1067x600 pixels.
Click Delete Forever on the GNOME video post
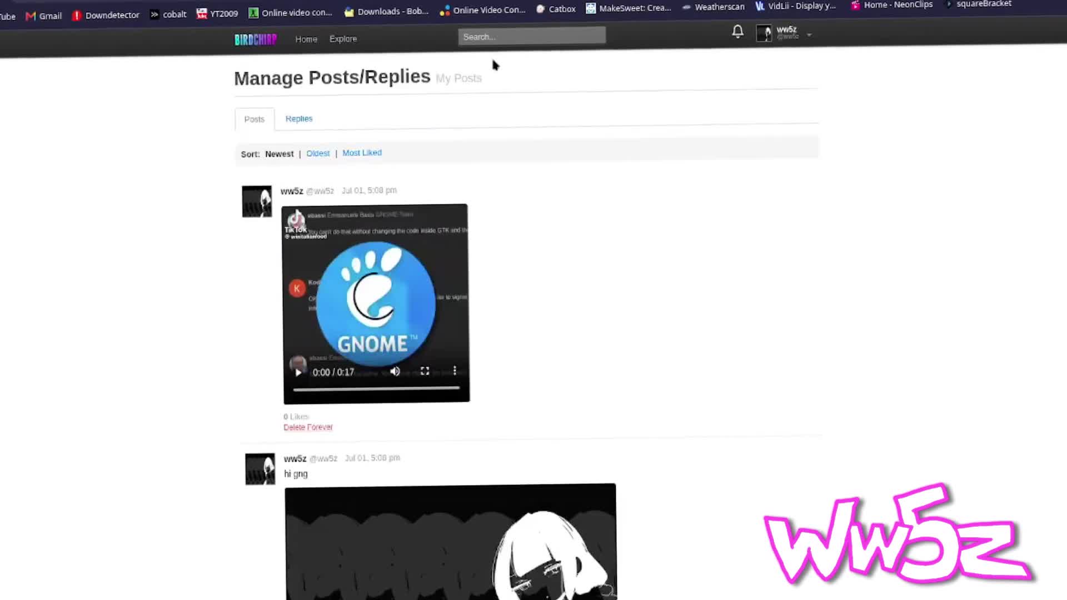(308, 427)
